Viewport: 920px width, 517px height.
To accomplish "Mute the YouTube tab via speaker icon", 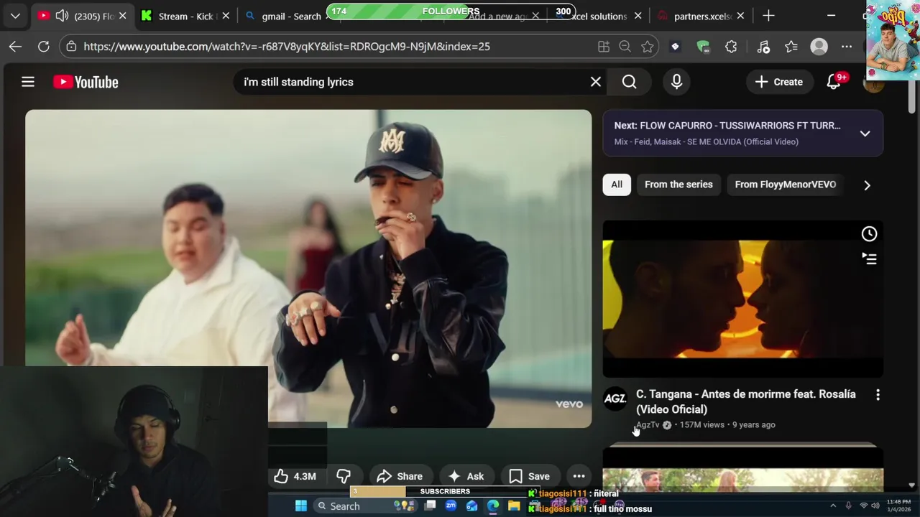I will click(x=63, y=16).
